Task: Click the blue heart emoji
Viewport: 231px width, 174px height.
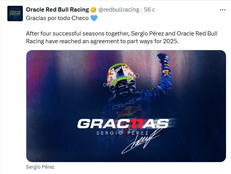Action: click(x=94, y=18)
